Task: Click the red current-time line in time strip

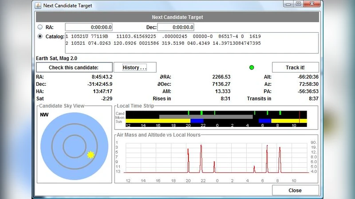Action: click(x=300, y=117)
